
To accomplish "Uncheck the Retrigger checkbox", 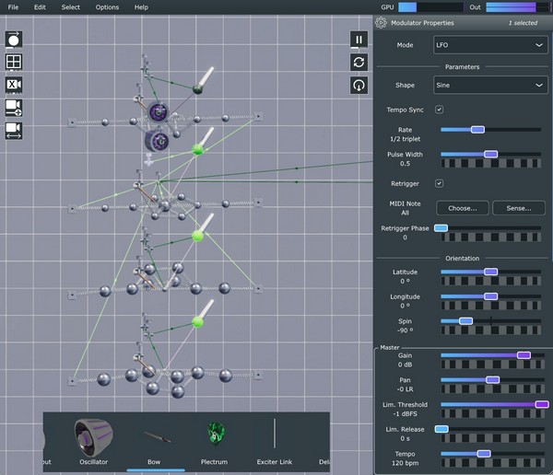I will point(439,183).
